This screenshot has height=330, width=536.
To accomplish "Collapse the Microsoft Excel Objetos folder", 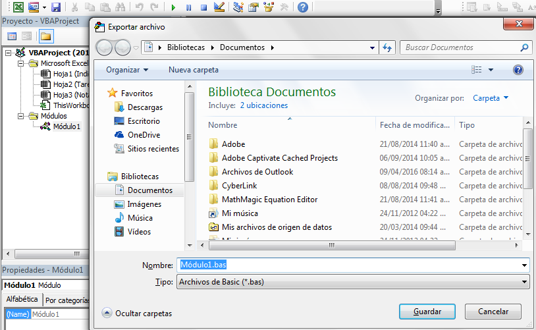I will click(21, 63).
